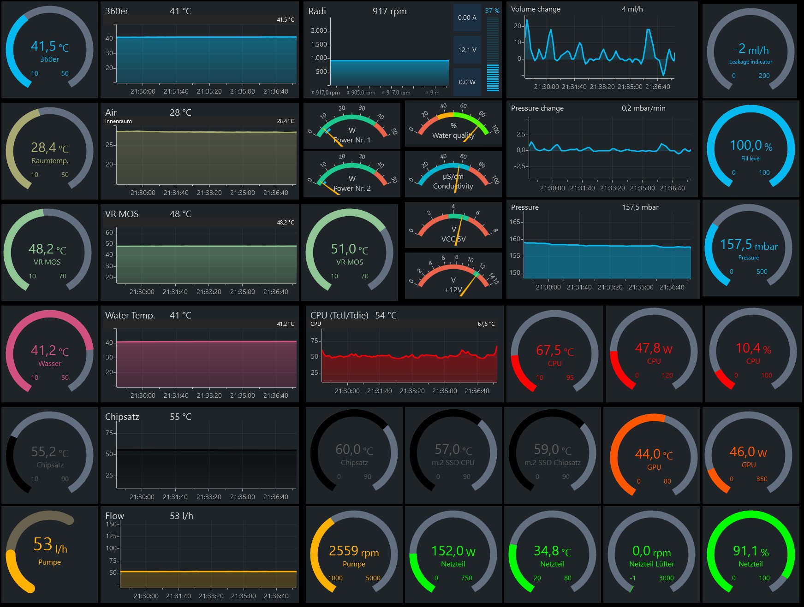Click the CPU (Tctl/Tdie) temperature chart
This screenshot has width=804, height=607.
point(404,354)
